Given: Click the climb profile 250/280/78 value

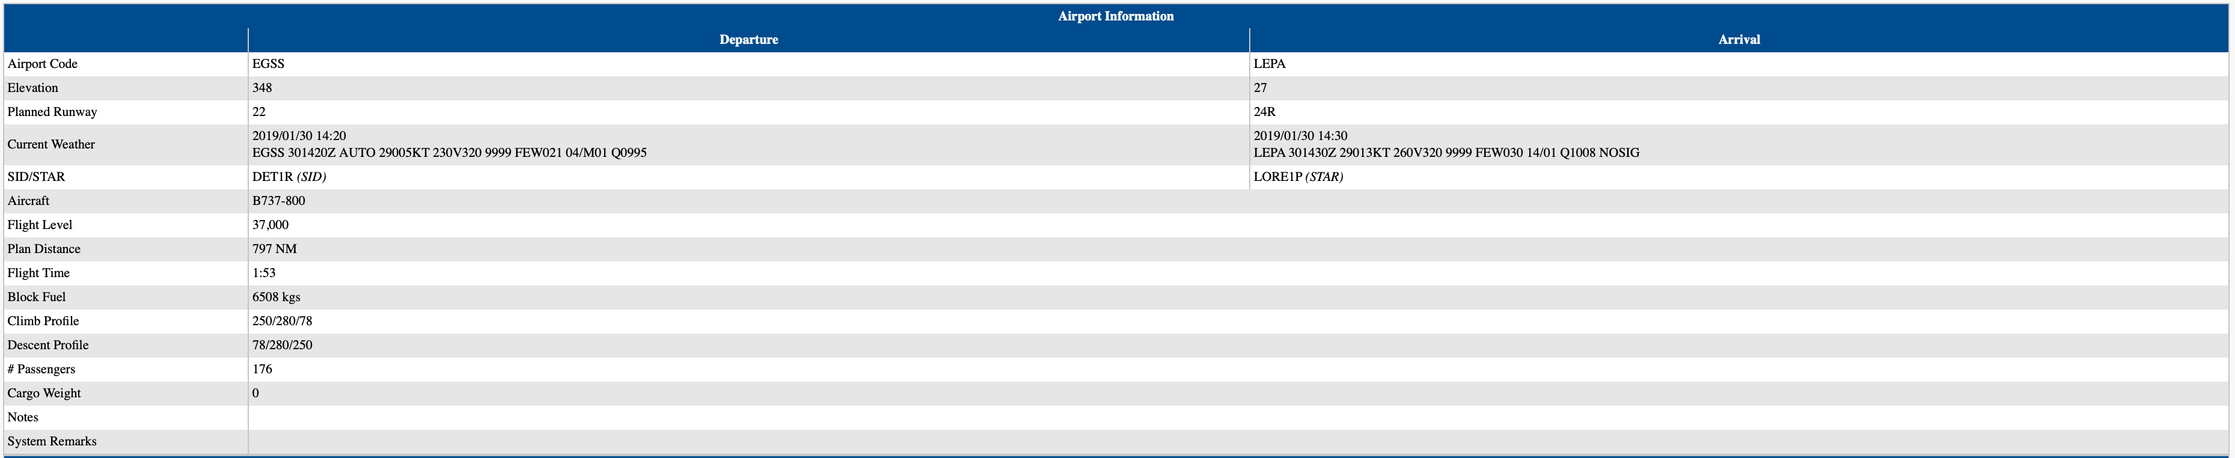Looking at the screenshot, I should pos(282,321).
